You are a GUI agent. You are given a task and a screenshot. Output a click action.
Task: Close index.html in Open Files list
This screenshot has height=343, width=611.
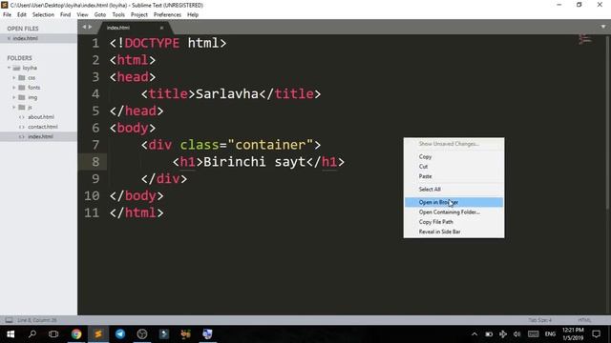point(9,38)
